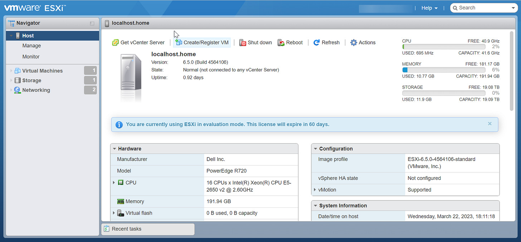Click the Memory usage bar
This screenshot has width=521, height=242.
(444, 70)
